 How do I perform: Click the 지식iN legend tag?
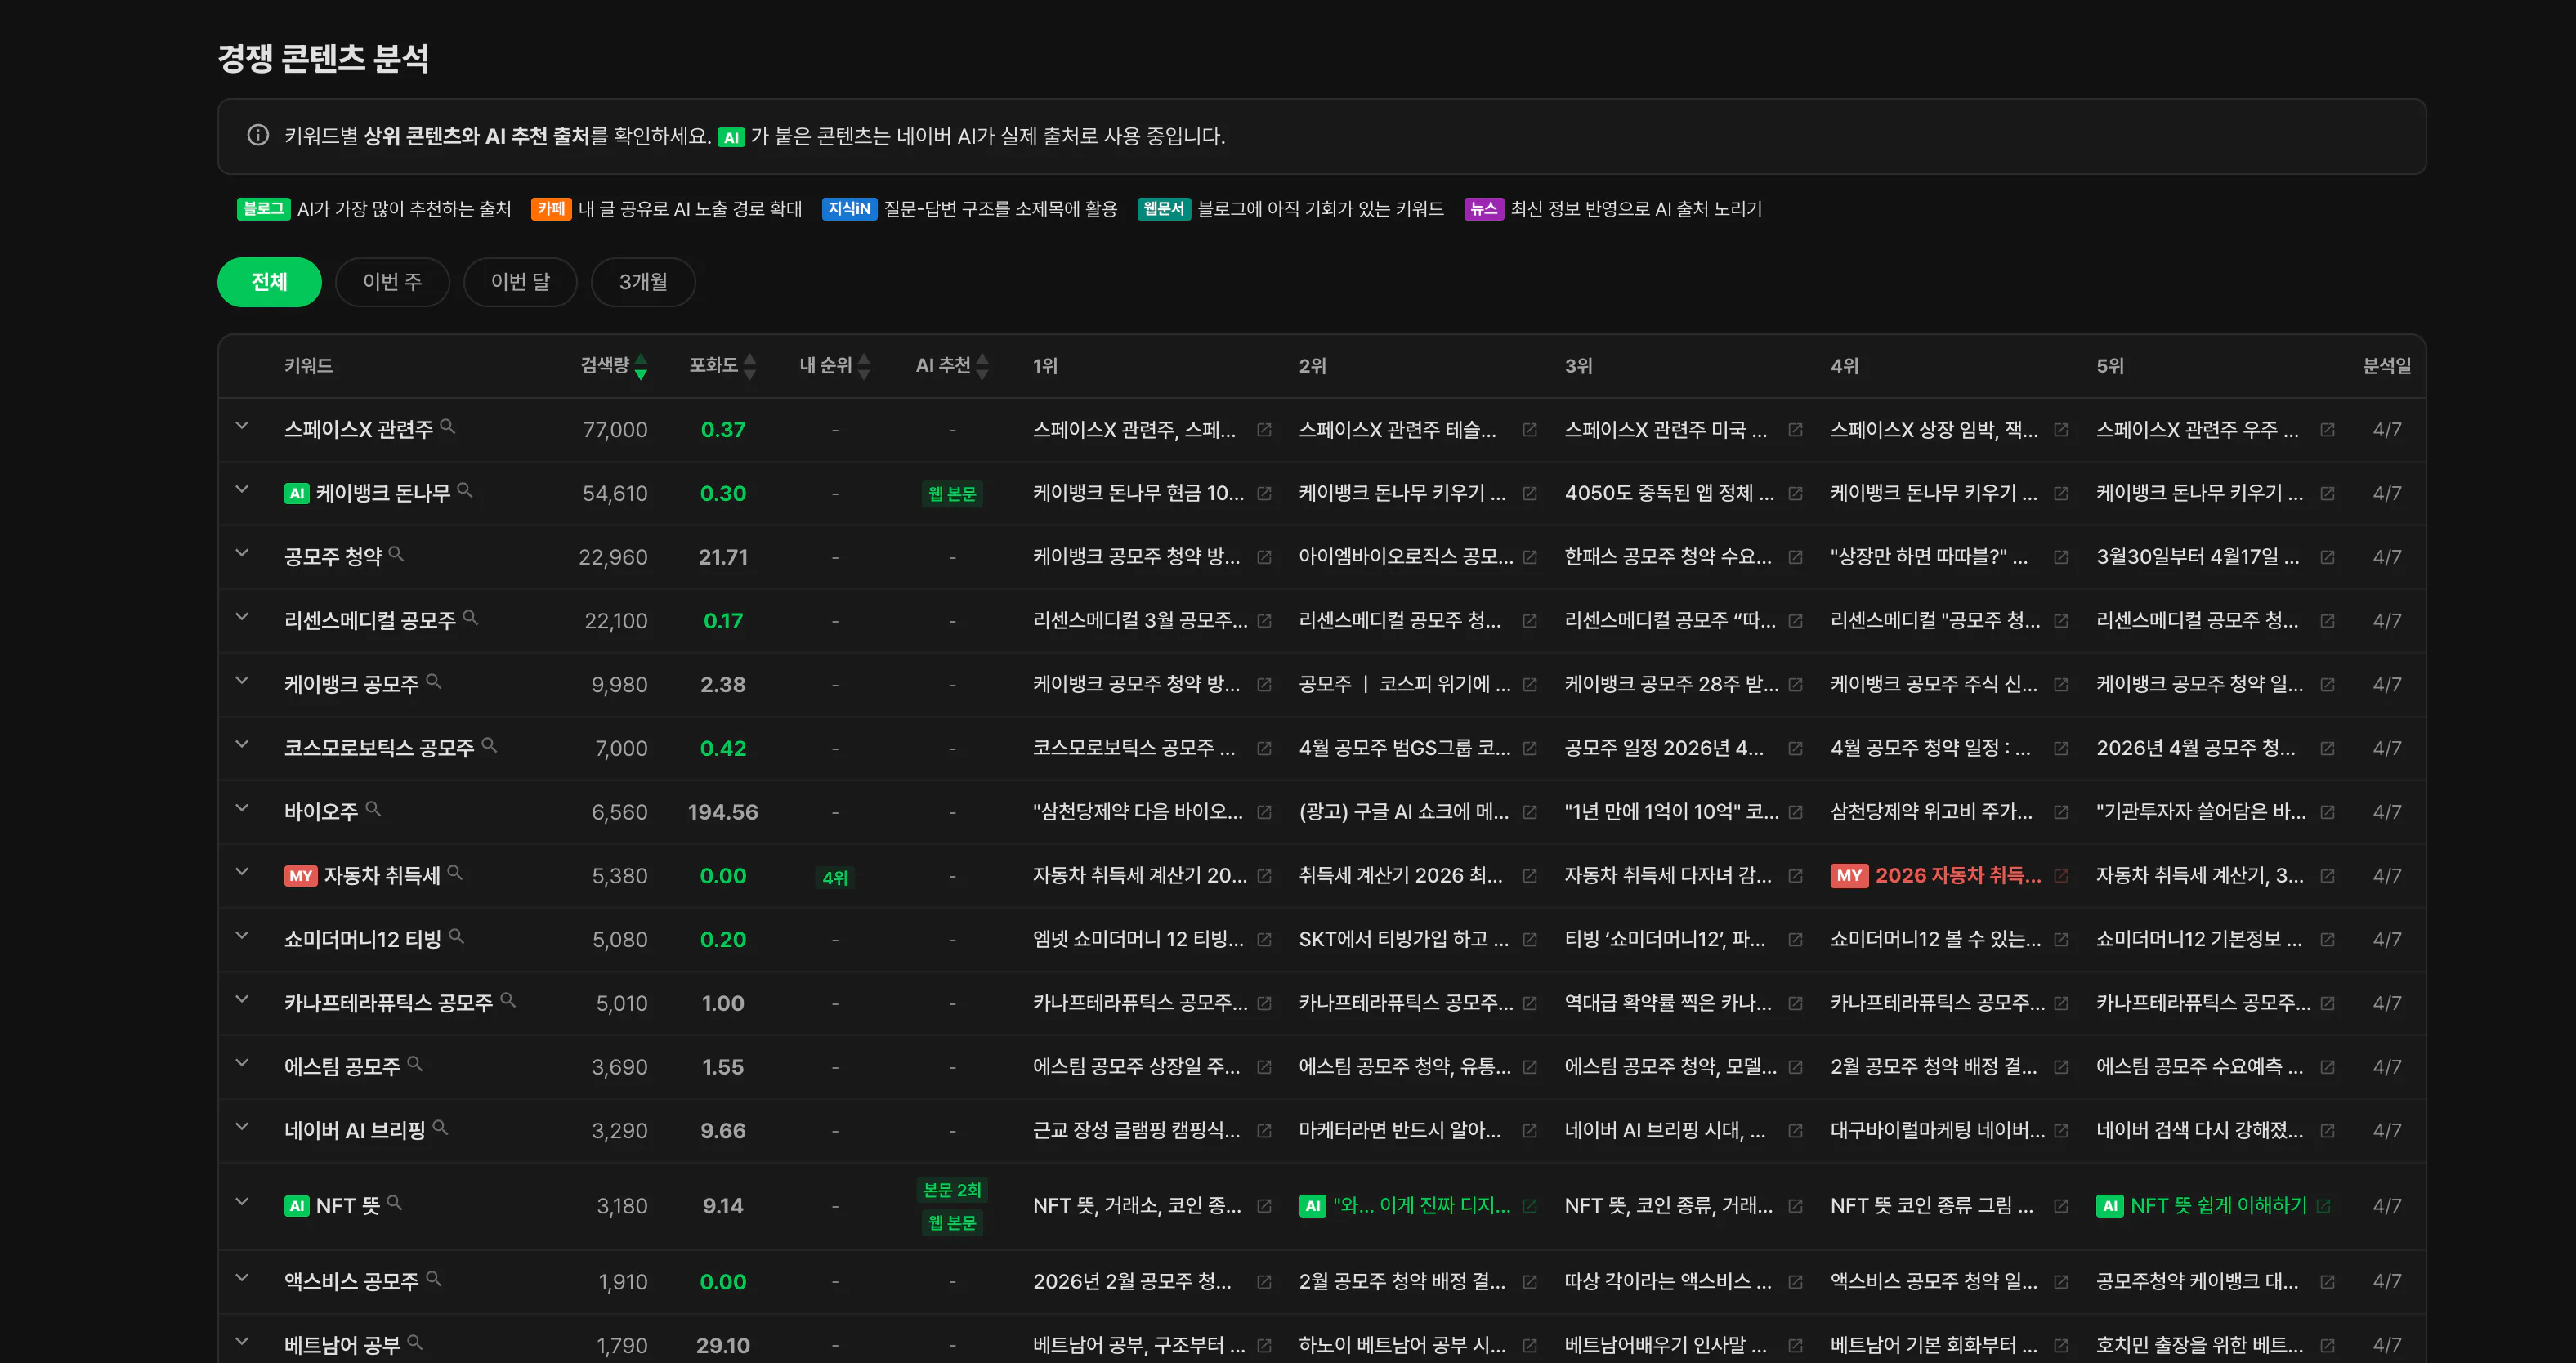pos(849,209)
